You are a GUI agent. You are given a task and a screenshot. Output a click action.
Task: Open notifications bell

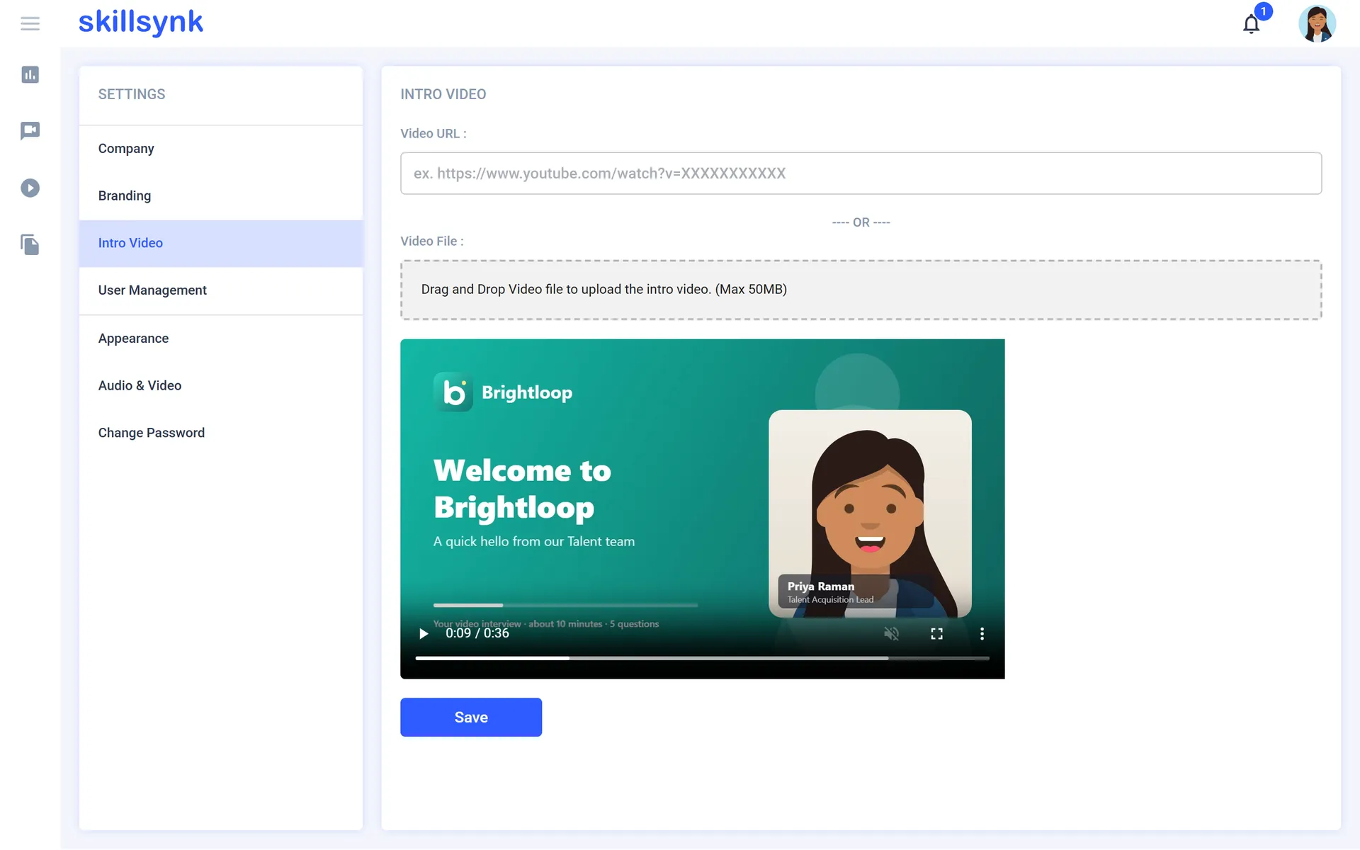[1252, 24]
